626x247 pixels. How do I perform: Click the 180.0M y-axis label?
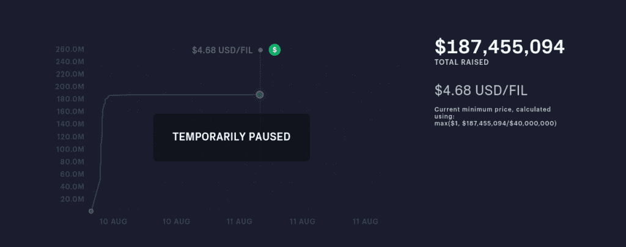(70, 99)
